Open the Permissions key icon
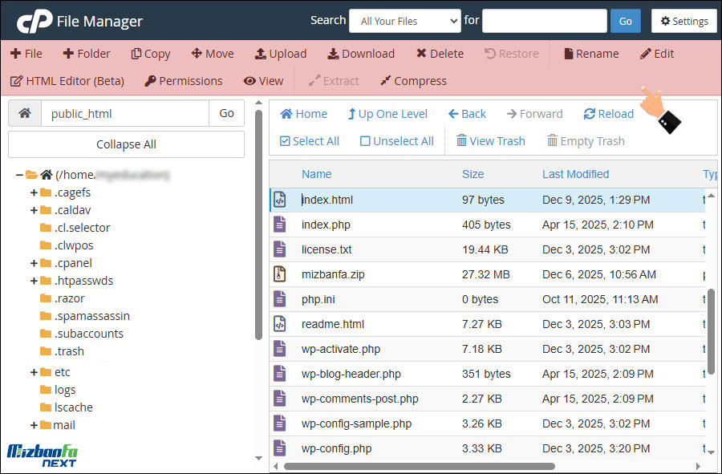The width and height of the screenshot is (722, 474). click(150, 81)
